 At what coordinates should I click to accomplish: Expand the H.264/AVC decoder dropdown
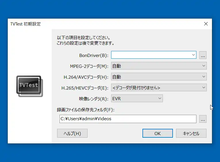159,77
